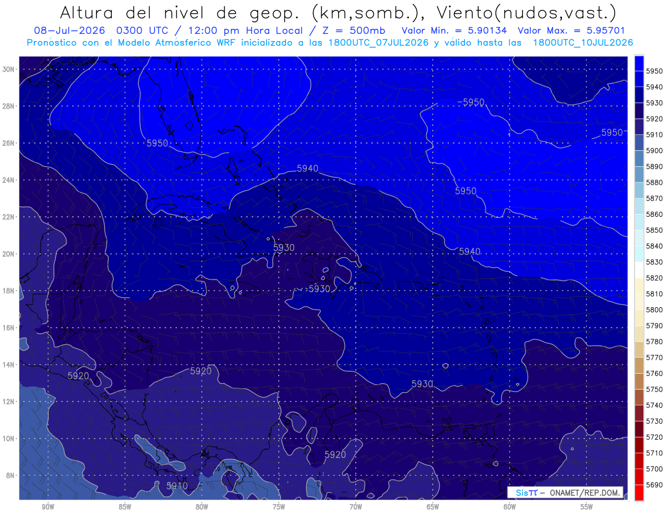Click the colorbar legend value 5860

(654, 214)
